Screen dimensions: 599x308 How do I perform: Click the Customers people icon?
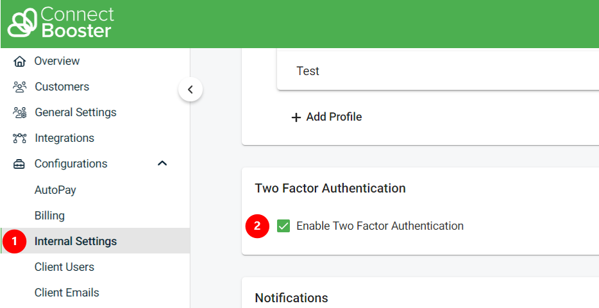point(20,87)
